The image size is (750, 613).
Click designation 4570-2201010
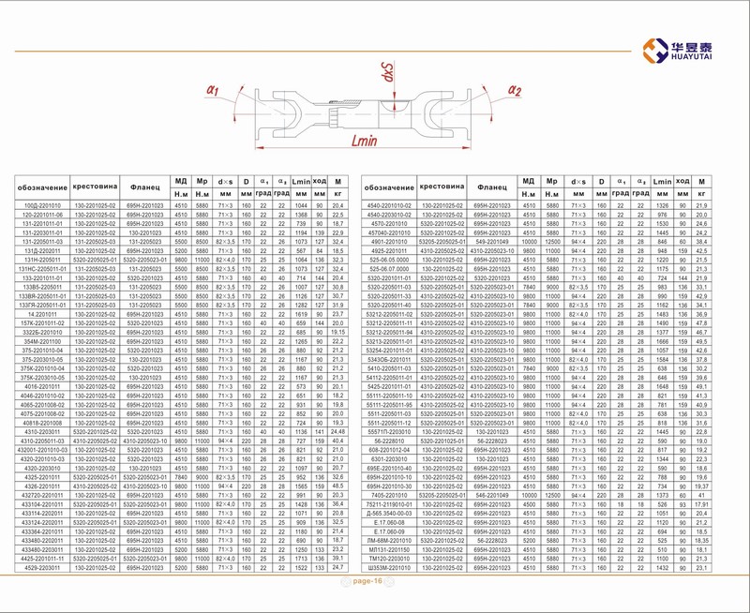[389, 224]
